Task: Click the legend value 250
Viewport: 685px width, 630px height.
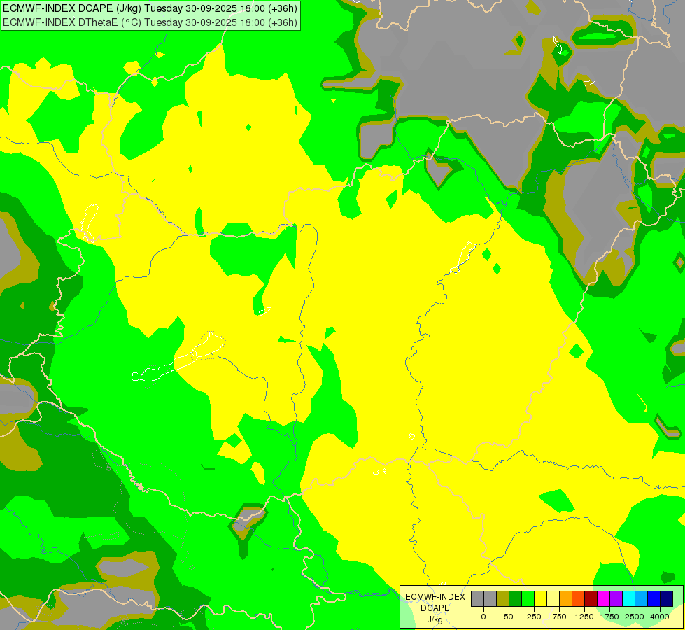Action: point(534,617)
